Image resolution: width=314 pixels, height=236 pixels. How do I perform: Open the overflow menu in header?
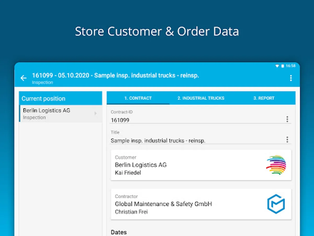[x=291, y=78]
